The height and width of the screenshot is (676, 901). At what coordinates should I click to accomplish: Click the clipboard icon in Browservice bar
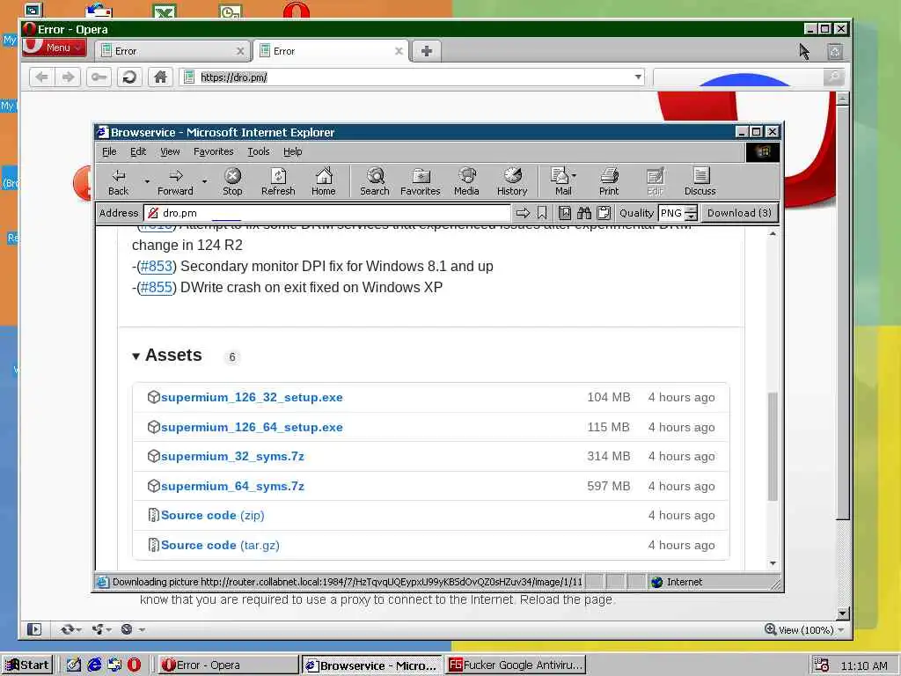click(604, 213)
